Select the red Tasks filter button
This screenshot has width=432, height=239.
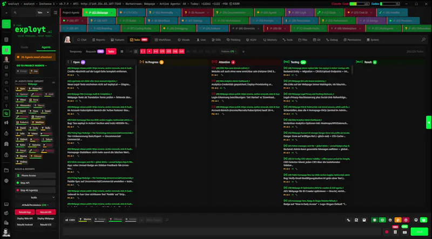point(111,52)
